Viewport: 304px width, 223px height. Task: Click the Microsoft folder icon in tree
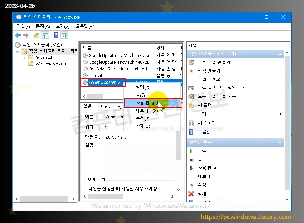31,58
